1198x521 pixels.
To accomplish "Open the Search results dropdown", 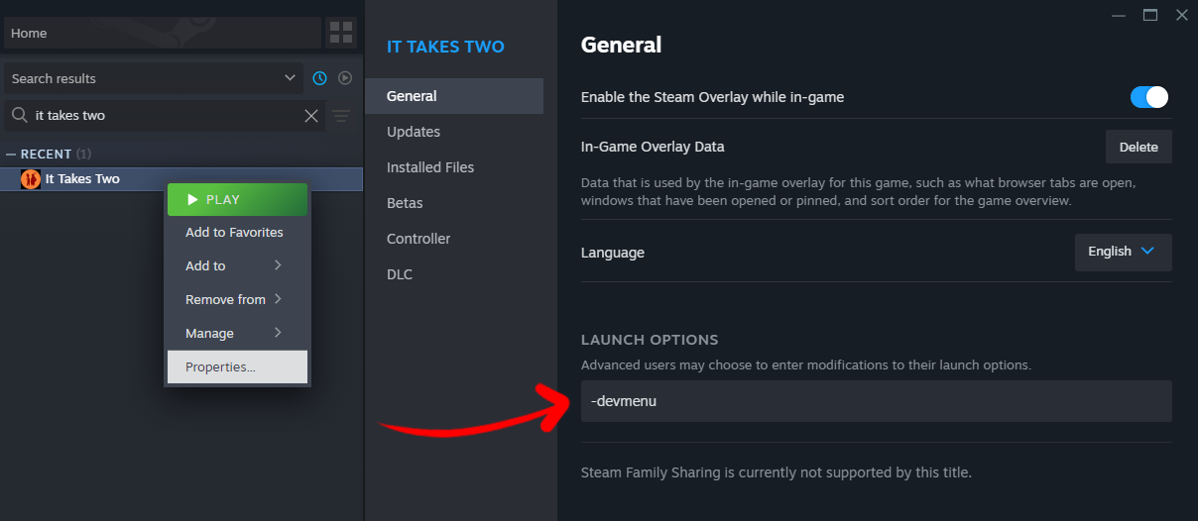I will point(154,78).
